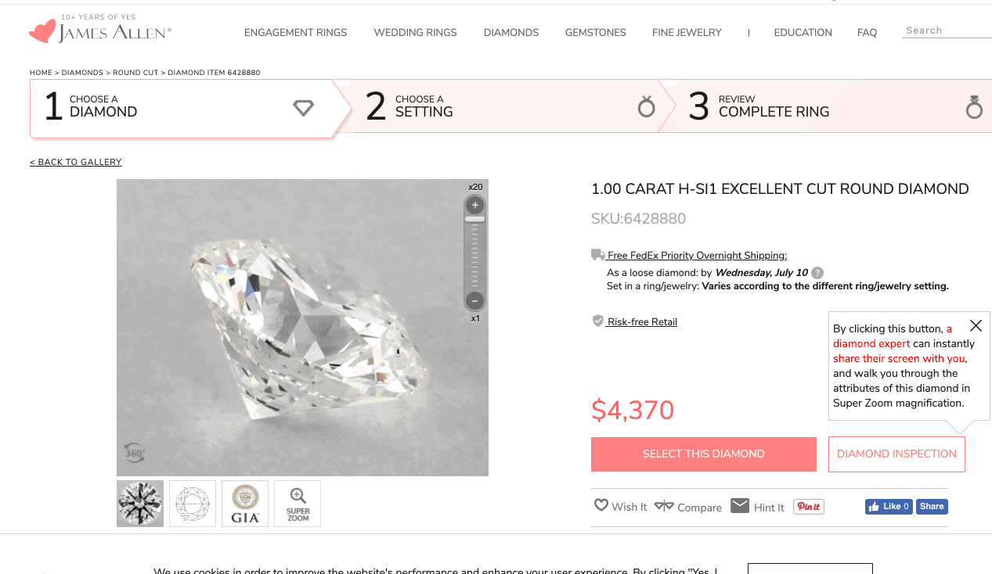Add diamond to wishlist with Wish It

601,506
